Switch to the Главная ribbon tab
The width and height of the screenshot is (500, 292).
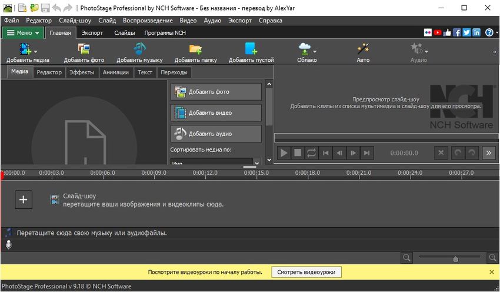pyautogui.click(x=60, y=32)
